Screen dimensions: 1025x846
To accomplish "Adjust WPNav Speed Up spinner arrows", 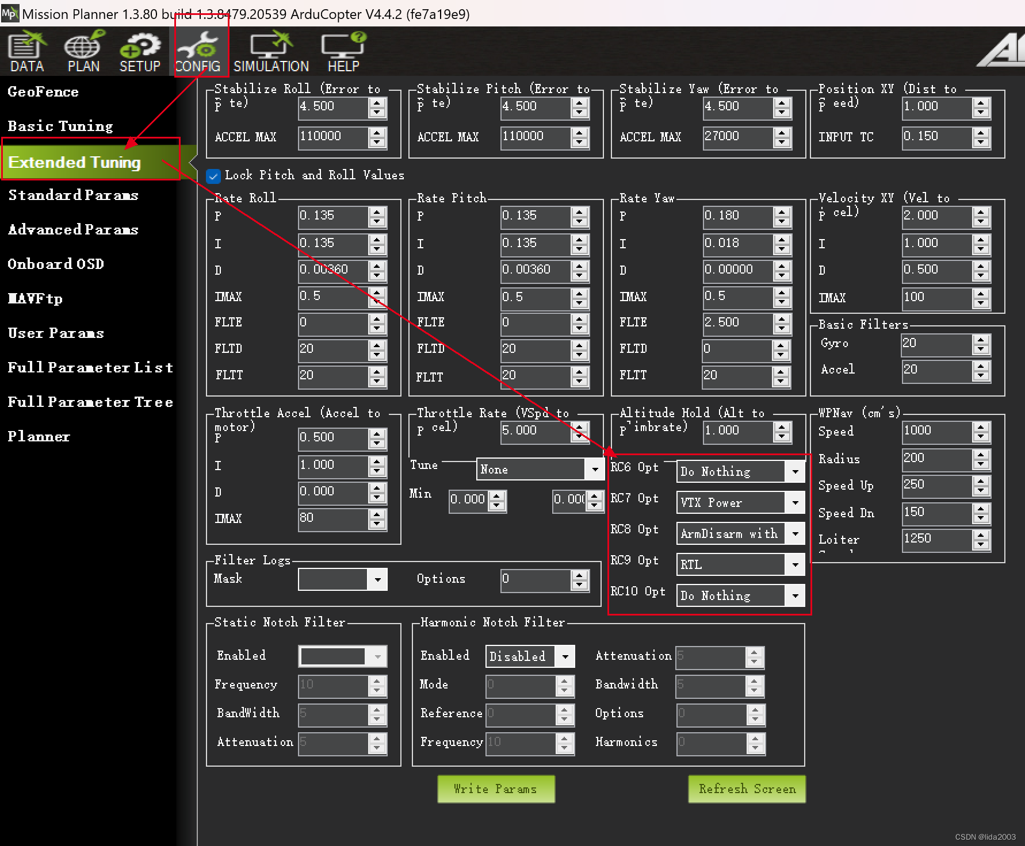I will (x=981, y=487).
